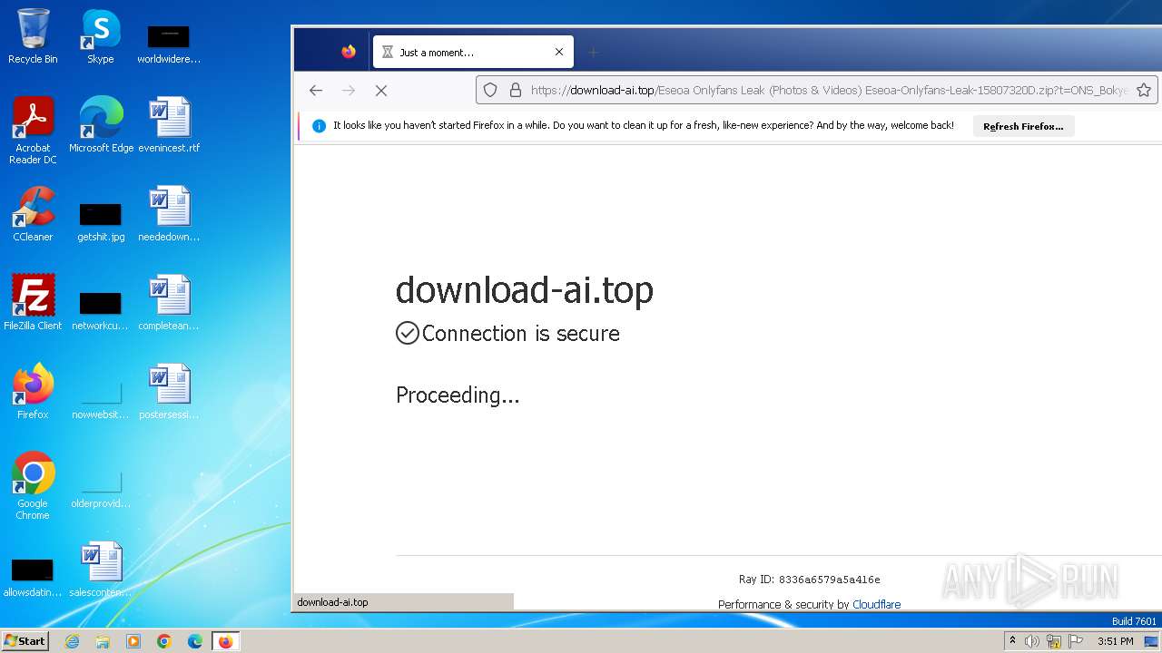The height and width of the screenshot is (653, 1162).
Task: Open the allowsdatin... desktop file
Action: (33, 577)
